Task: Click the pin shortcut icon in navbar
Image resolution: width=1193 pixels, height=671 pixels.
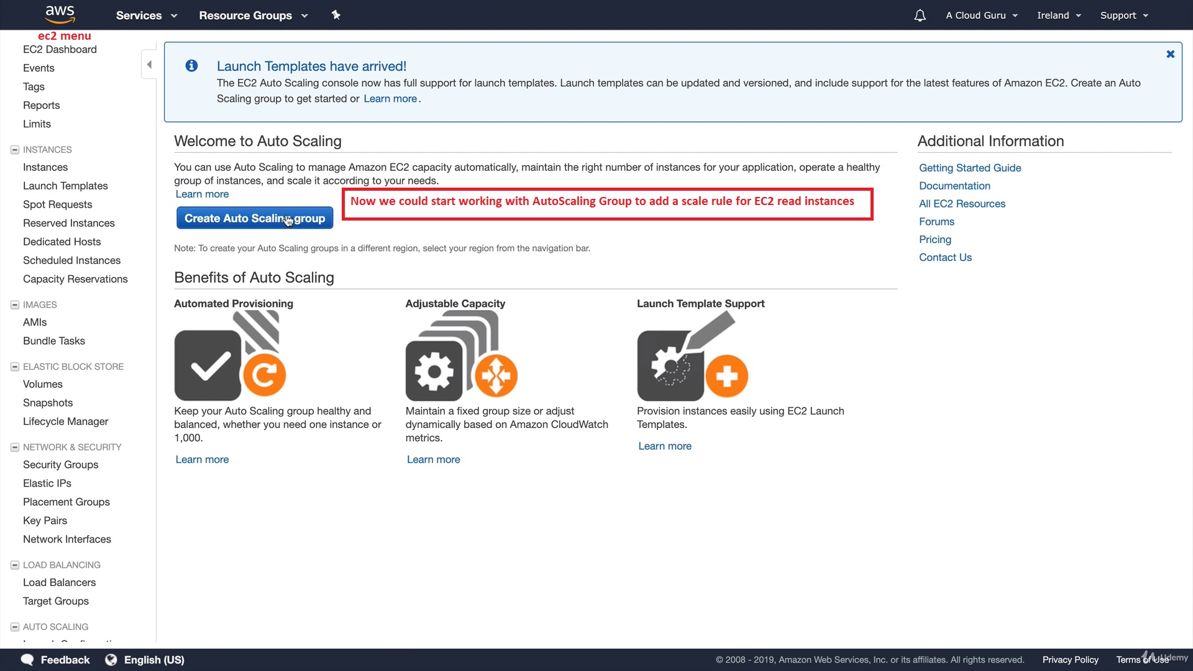Action: click(x=336, y=15)
